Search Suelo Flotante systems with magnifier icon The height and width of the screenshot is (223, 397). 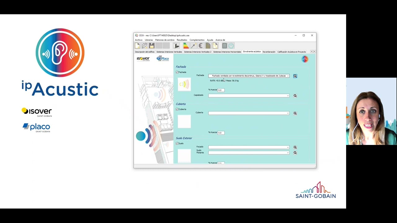point(295,152)
